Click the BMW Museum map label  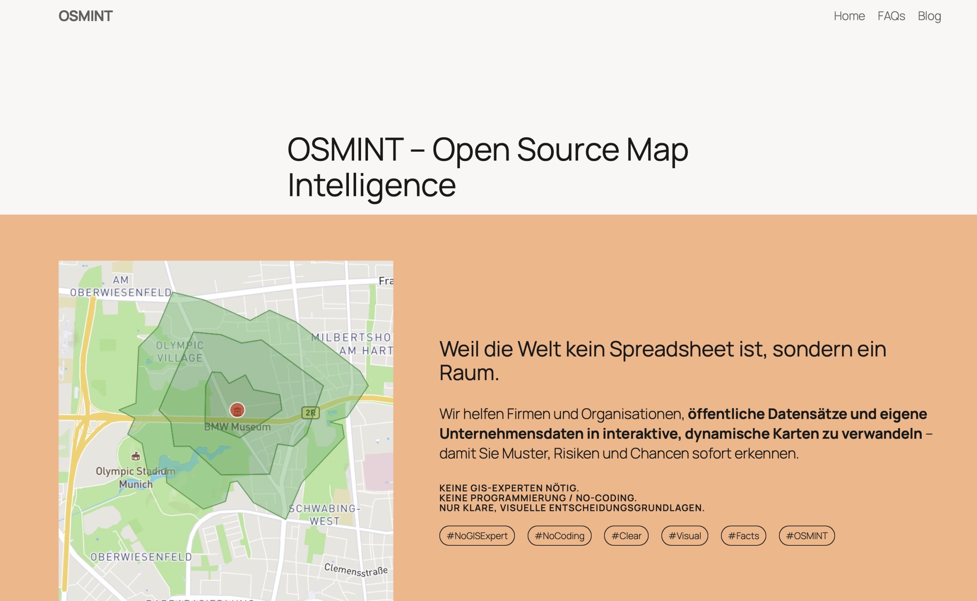tap(237, 427)
